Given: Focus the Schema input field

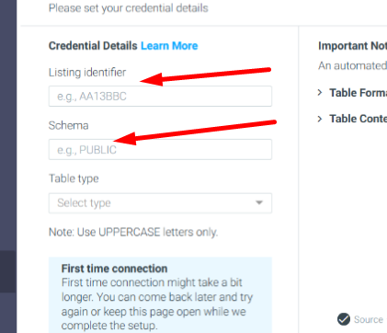Looking at the screenshot, I should 160,150.
